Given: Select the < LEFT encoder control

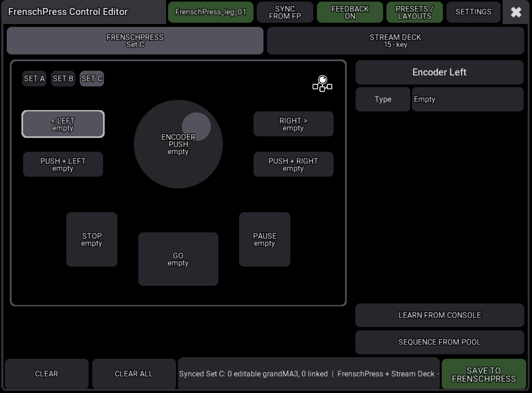Looking at the screenshot, I should tap(63, 124).
